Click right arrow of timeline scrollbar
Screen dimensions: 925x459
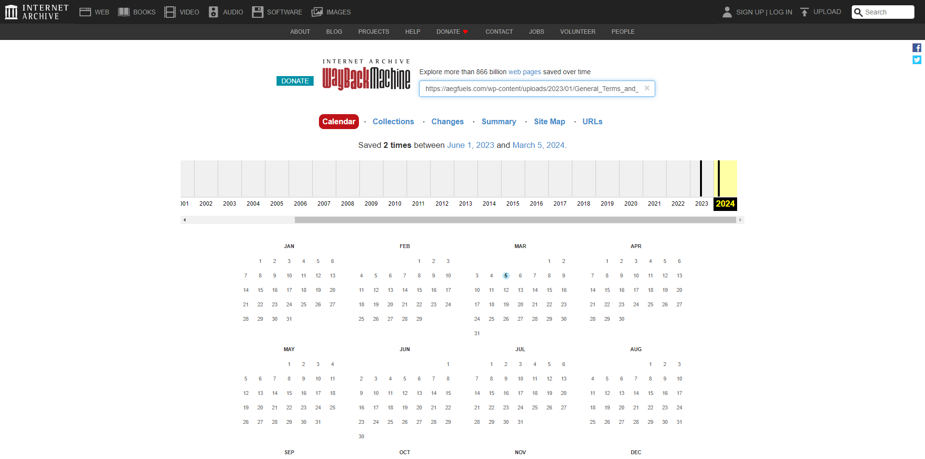pos(740,220)
